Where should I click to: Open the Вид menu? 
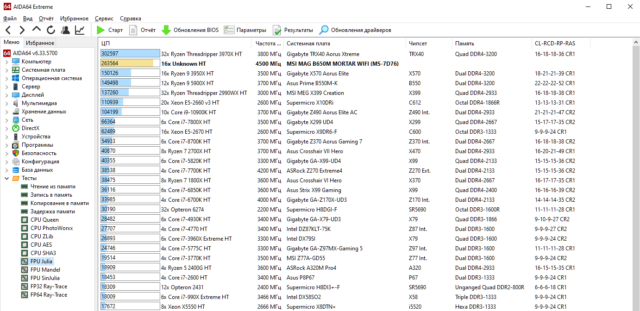pos(28,19)
